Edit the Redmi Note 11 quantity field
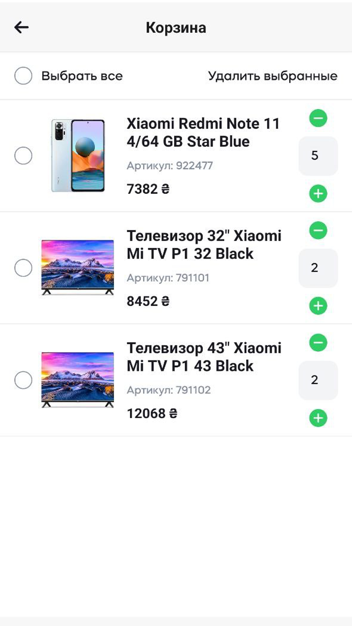 318,156
